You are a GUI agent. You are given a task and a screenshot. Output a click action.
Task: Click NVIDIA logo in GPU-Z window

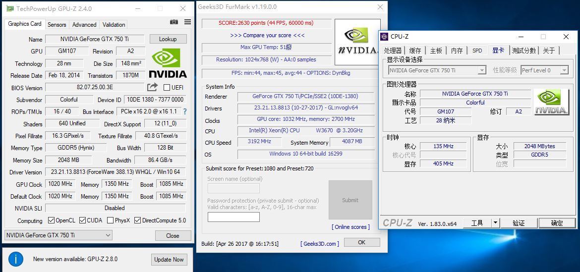click(x=168, y=63)
